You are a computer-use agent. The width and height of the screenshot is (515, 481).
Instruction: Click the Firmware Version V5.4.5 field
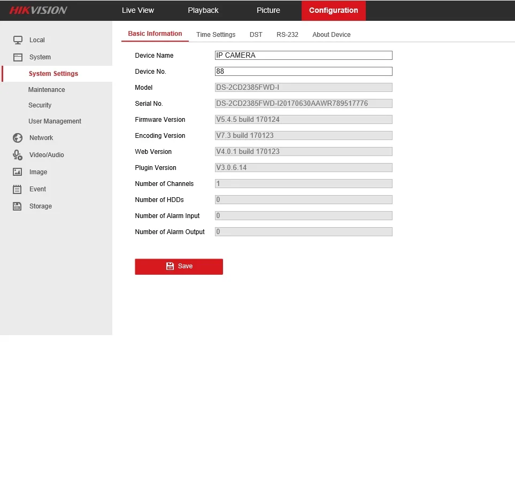pos(303,120)
